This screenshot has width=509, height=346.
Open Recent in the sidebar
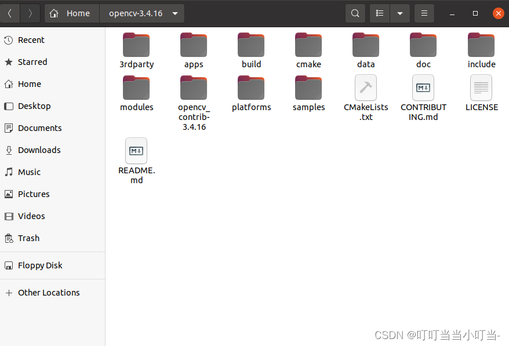coord(52,40)
